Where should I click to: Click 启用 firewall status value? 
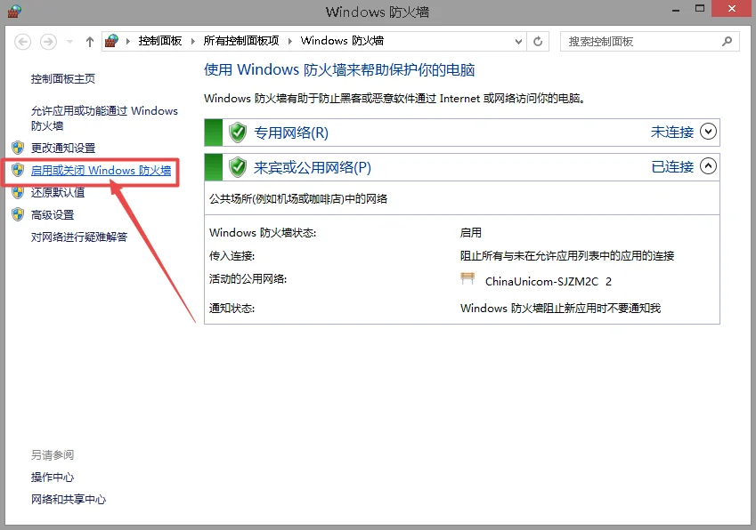pyautogui.click(x=470, y=233)
